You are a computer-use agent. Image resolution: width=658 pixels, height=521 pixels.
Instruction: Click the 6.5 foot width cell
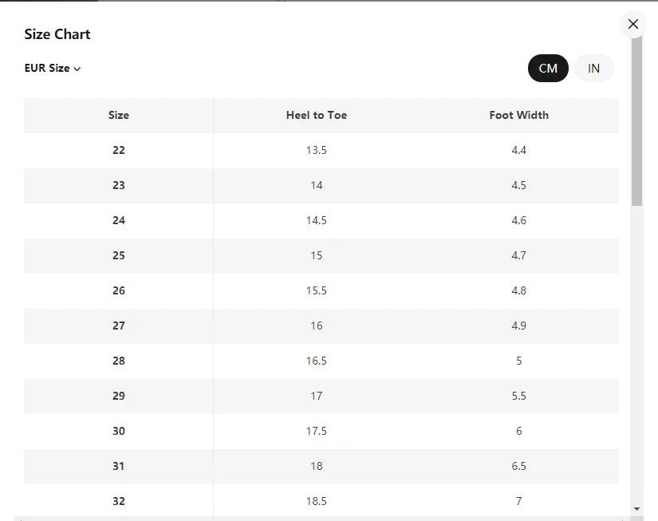coord(518,466)
